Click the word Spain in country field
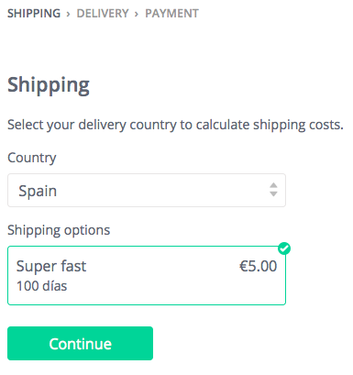Screen dimensions: 353x375 [38, 192]
